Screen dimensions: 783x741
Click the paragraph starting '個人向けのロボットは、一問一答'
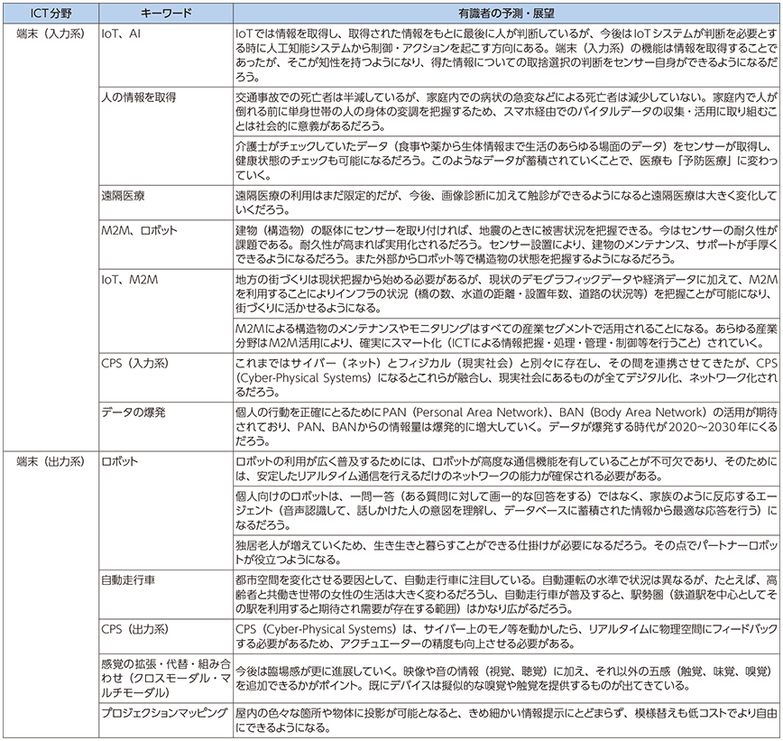[x=506, y=510]
